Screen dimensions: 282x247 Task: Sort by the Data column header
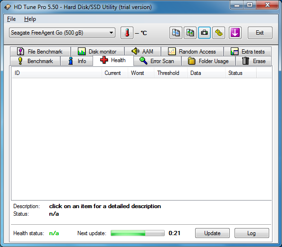pyautogui.click(x=206, y=73)
